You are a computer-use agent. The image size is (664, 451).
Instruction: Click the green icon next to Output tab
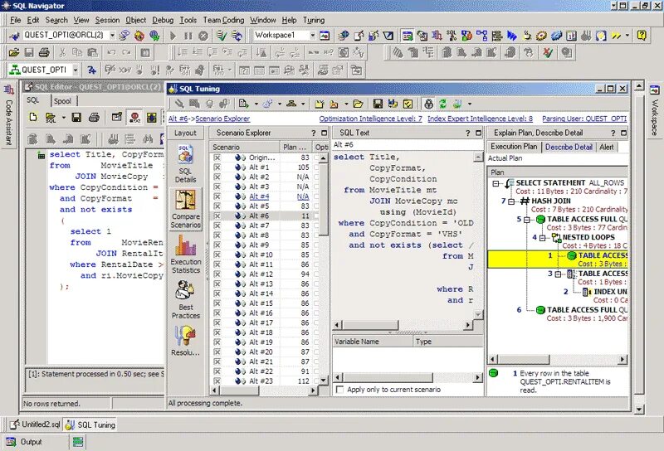tap(78, 442)
